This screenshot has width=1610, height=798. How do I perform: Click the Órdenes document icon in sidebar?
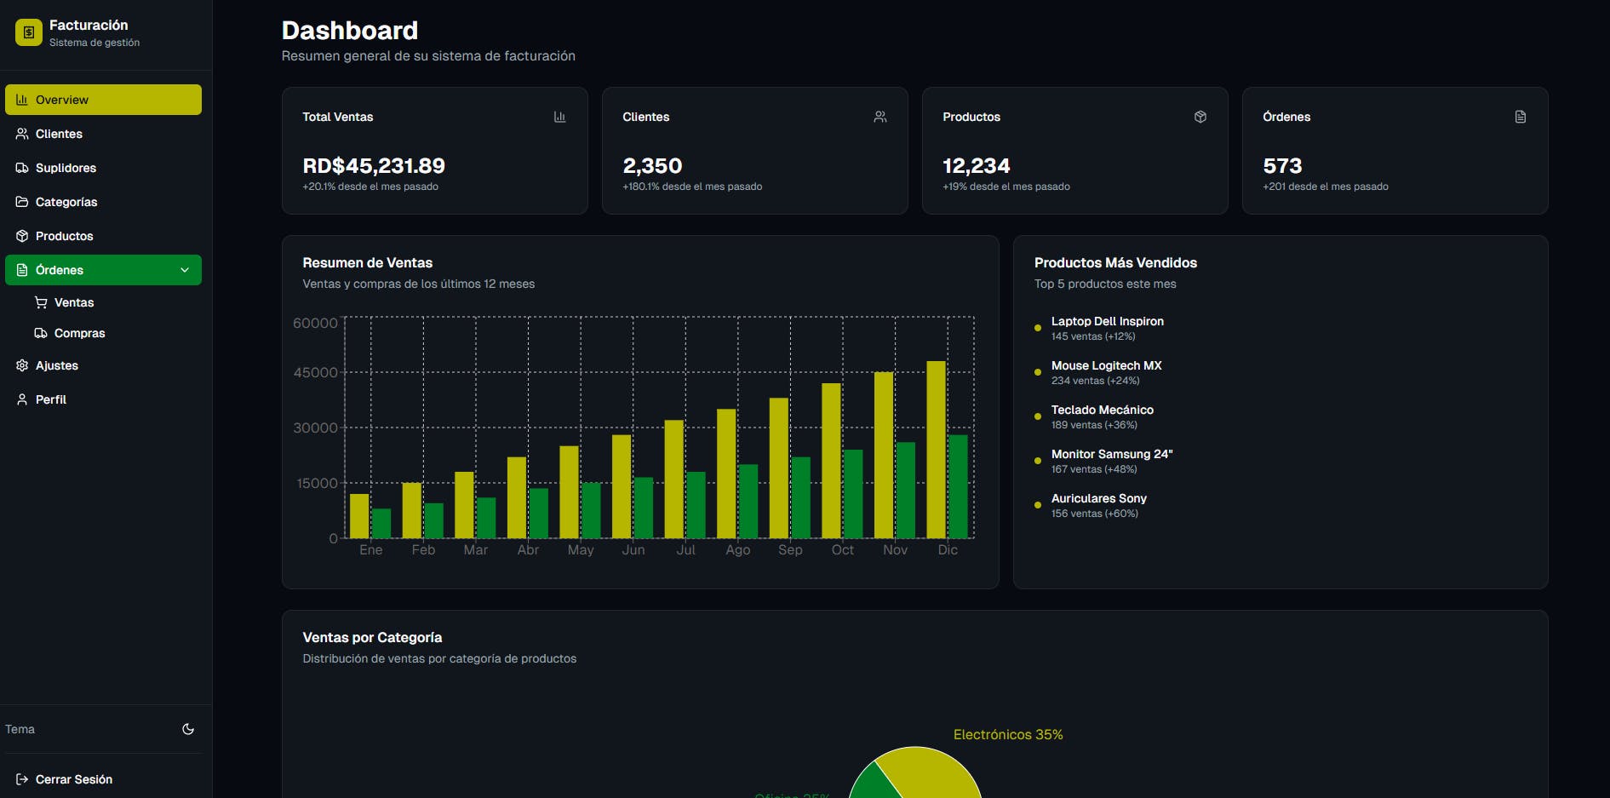click(x=22, y=270)
